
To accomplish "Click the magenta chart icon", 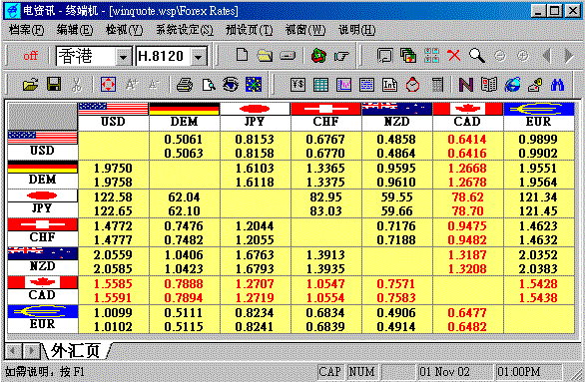I will (x=343, y=85).
